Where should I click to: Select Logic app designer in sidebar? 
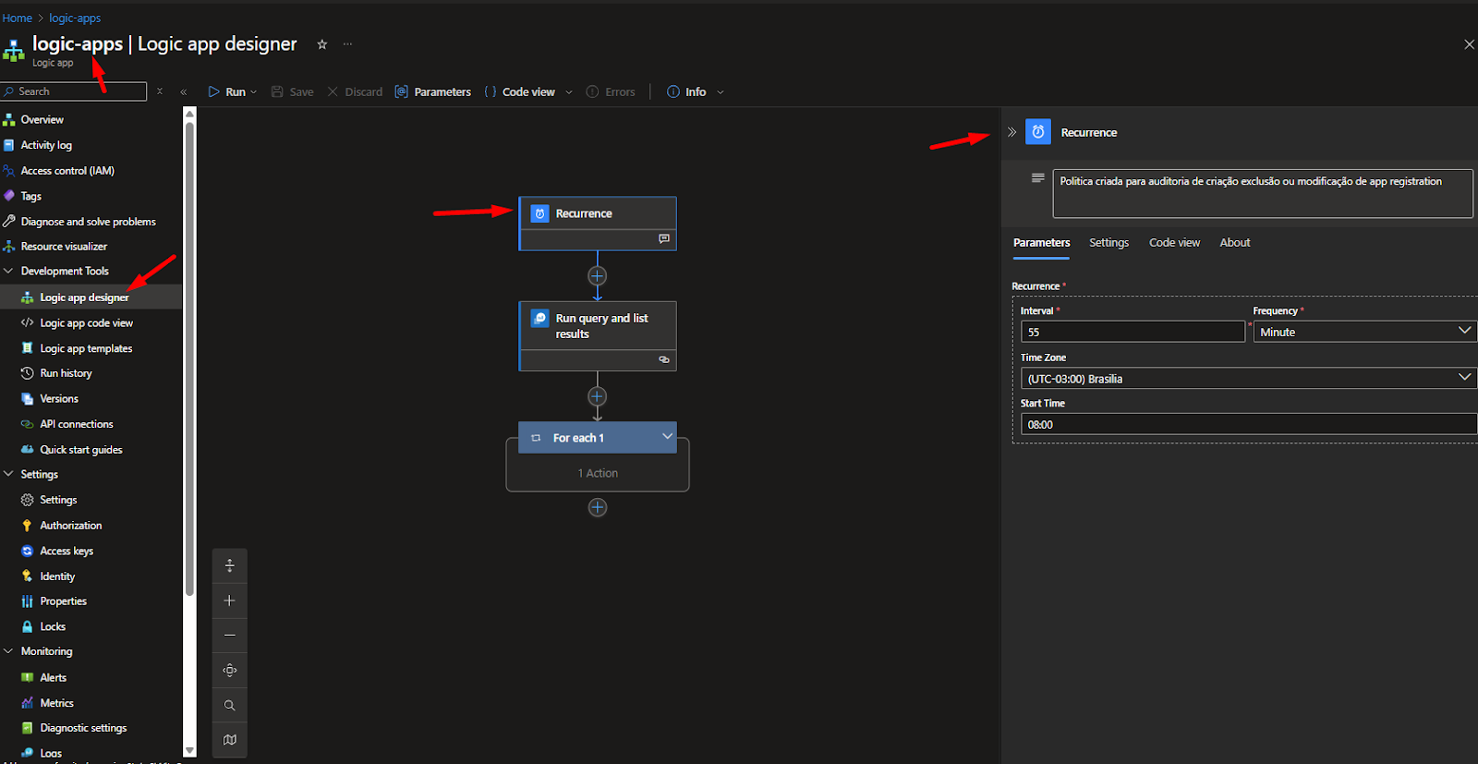pyautogui.click(x=84, y=297)
